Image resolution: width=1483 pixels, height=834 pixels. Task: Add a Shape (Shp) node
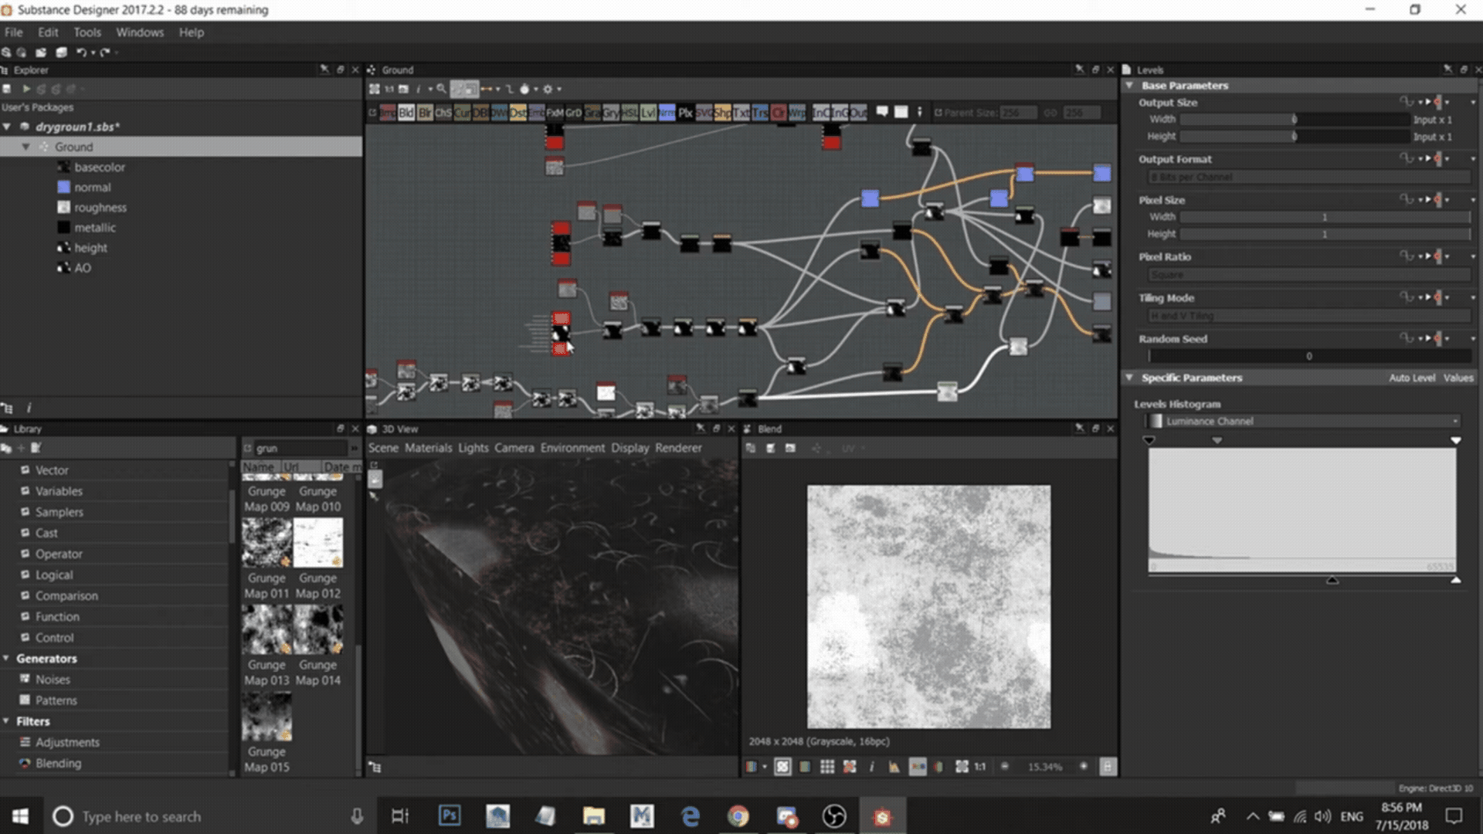[722, 113]
